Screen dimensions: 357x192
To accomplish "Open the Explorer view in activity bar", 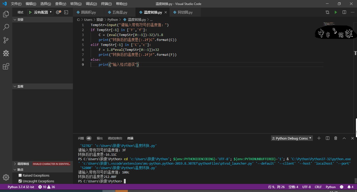I will tap(6, 14).
